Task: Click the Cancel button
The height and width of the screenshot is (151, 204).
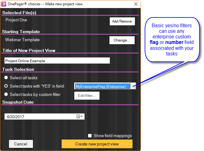Action: click(21, 144)
